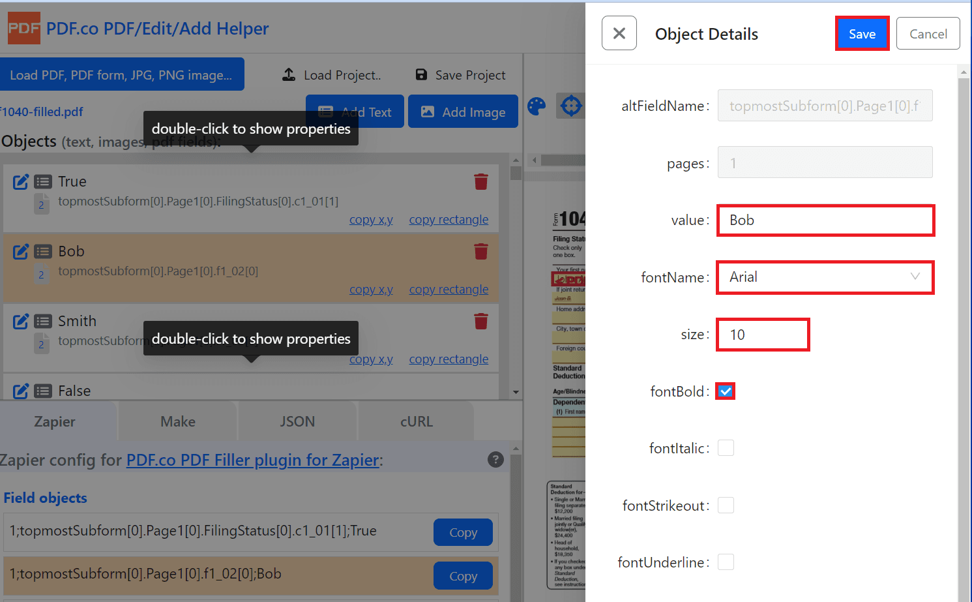The height and width of the screenshot is (602, 972).
Task: Click the crosshair target icon
Action: tap(571, 106)
